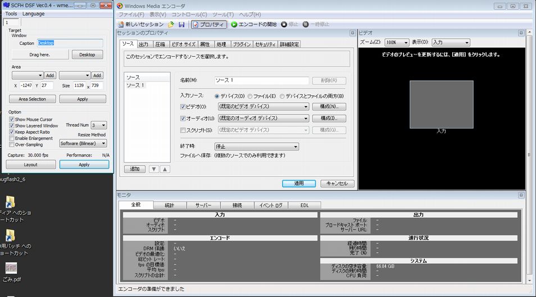Choose both device and file radio option
The width and height of the screenshot is (536, 297).
click(x=282, y=97)
